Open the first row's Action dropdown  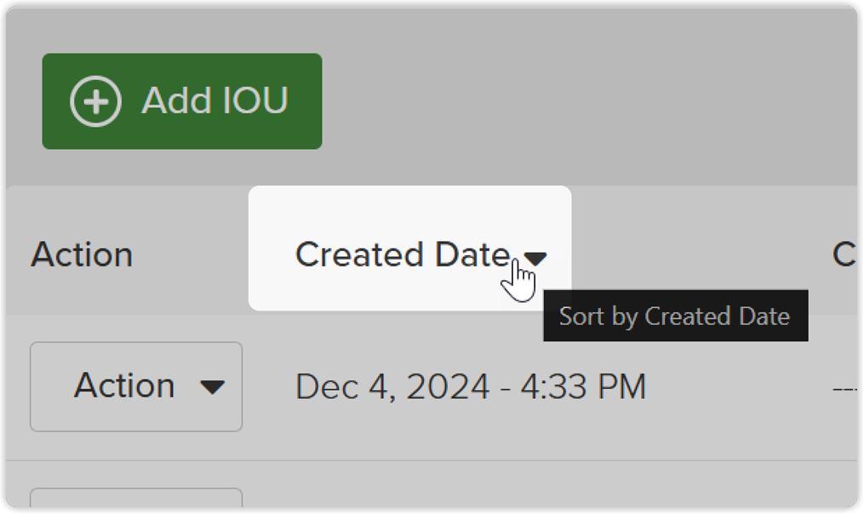pyautogui.click(x=136, y=386)
